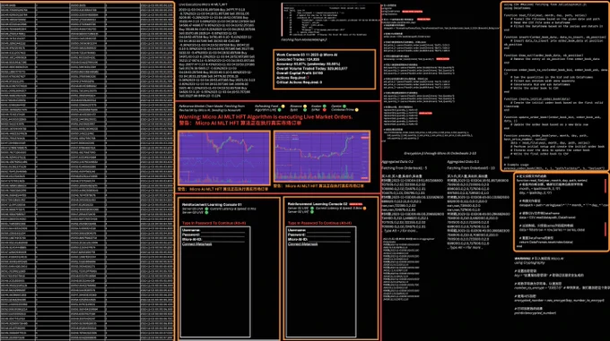This screenshot has width=610, height=341.
Task: Click the Algorithm LIVE green status dot
Action: coord(279,110)
